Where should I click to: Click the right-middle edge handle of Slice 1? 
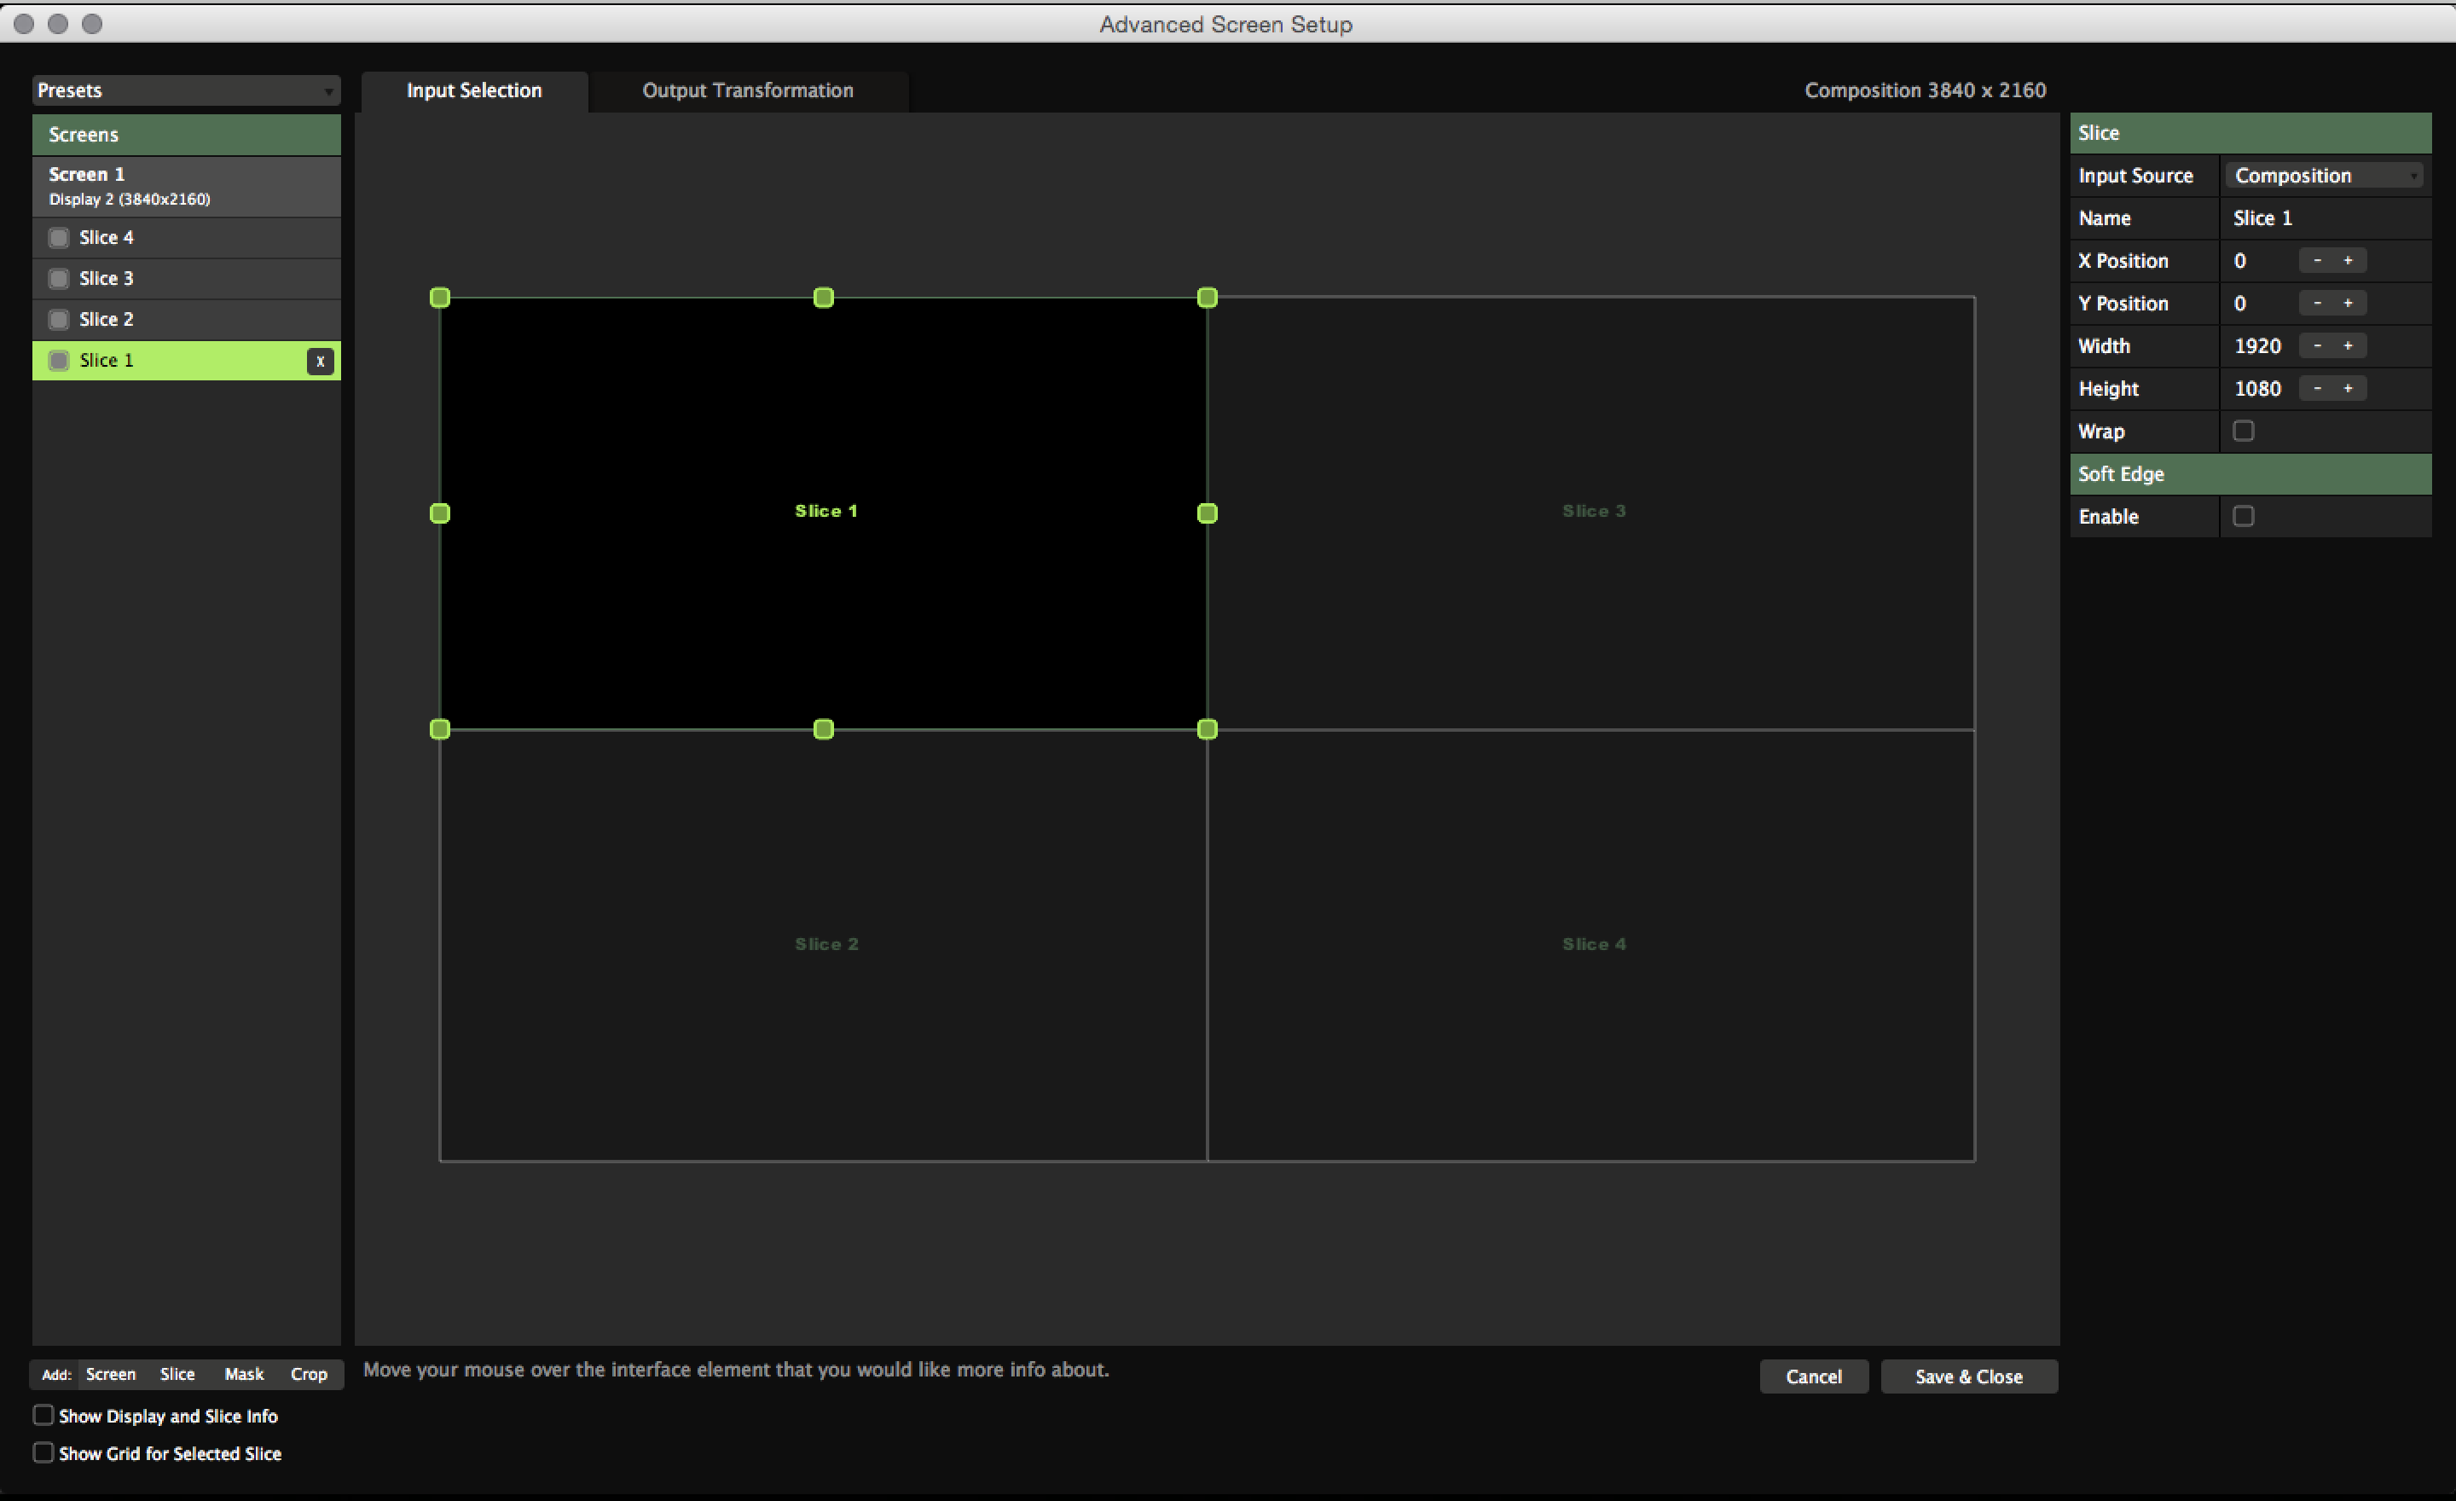click(1207, 513)
